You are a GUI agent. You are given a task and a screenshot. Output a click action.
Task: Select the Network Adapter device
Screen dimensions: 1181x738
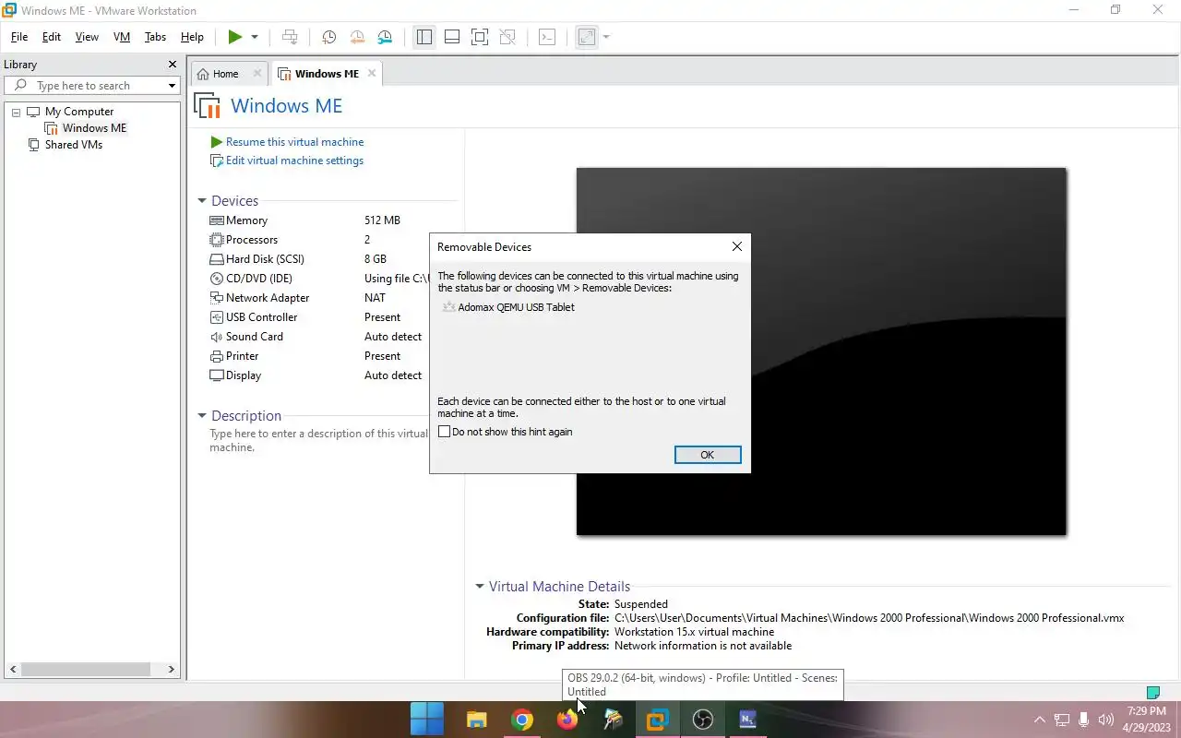point(318,298)
